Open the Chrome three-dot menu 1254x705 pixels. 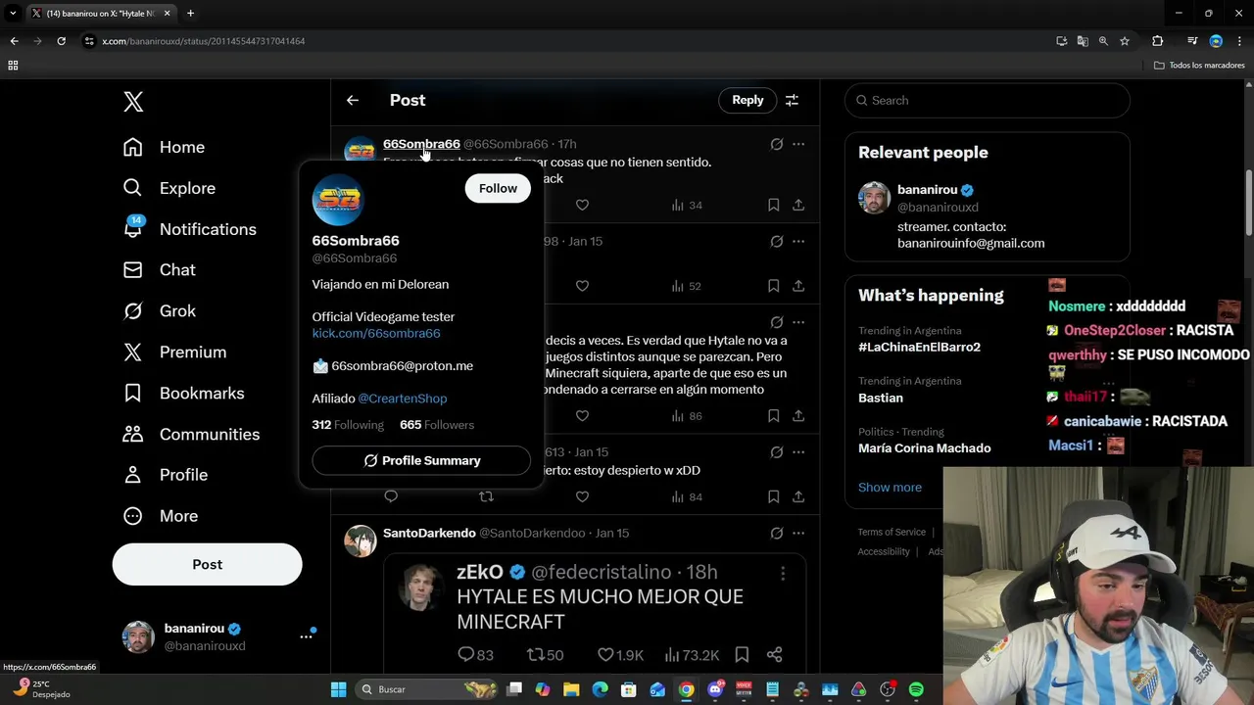coord(1240,41)
